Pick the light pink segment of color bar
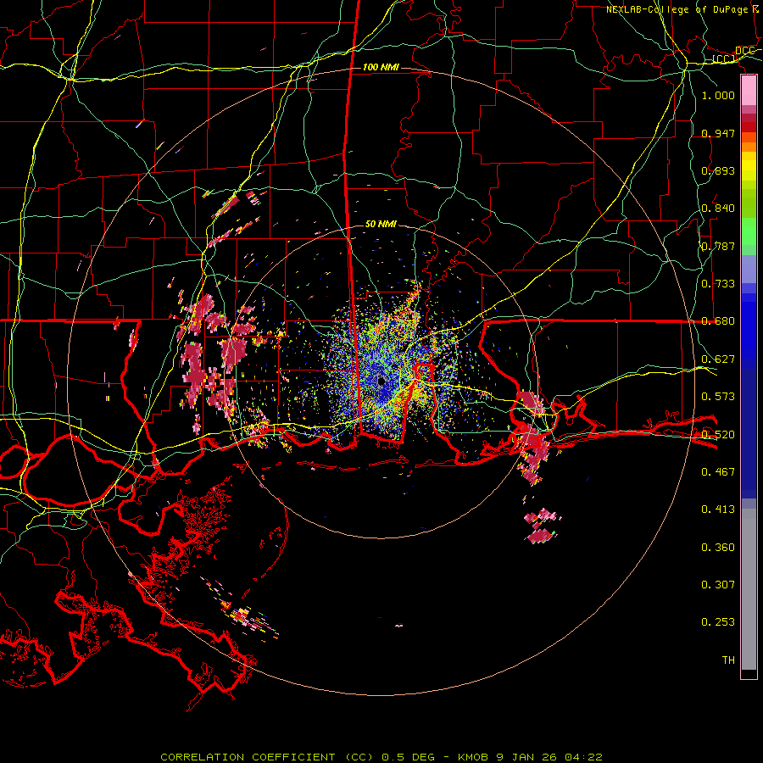The image size is (763, 763). [749, 91]
